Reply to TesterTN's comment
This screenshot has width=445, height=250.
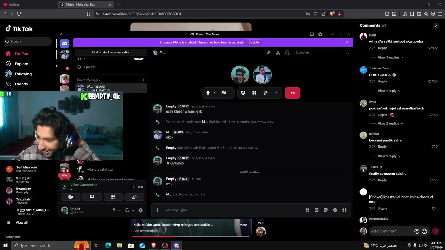coord(382,180)
